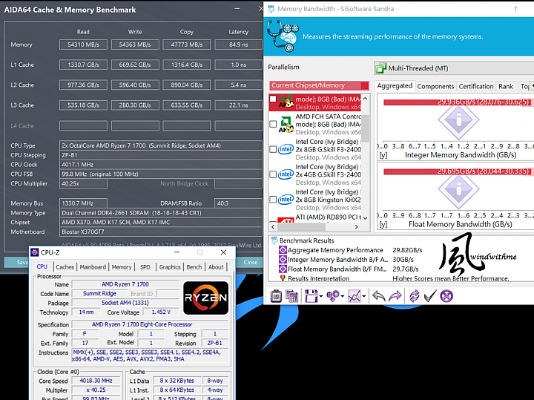The image size is (534, 400).
Task: Open the chart icon's dropdown arrow in Sandra
Action: tap(363, 296)
